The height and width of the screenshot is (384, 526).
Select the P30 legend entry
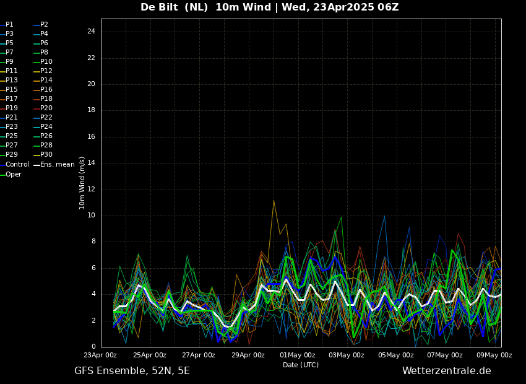[46, 155]
